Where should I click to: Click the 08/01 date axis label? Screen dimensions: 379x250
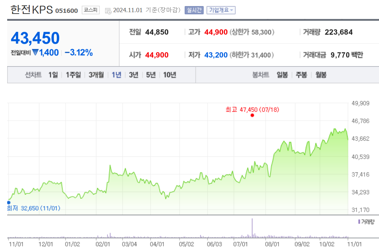click(x=272, y=244)
